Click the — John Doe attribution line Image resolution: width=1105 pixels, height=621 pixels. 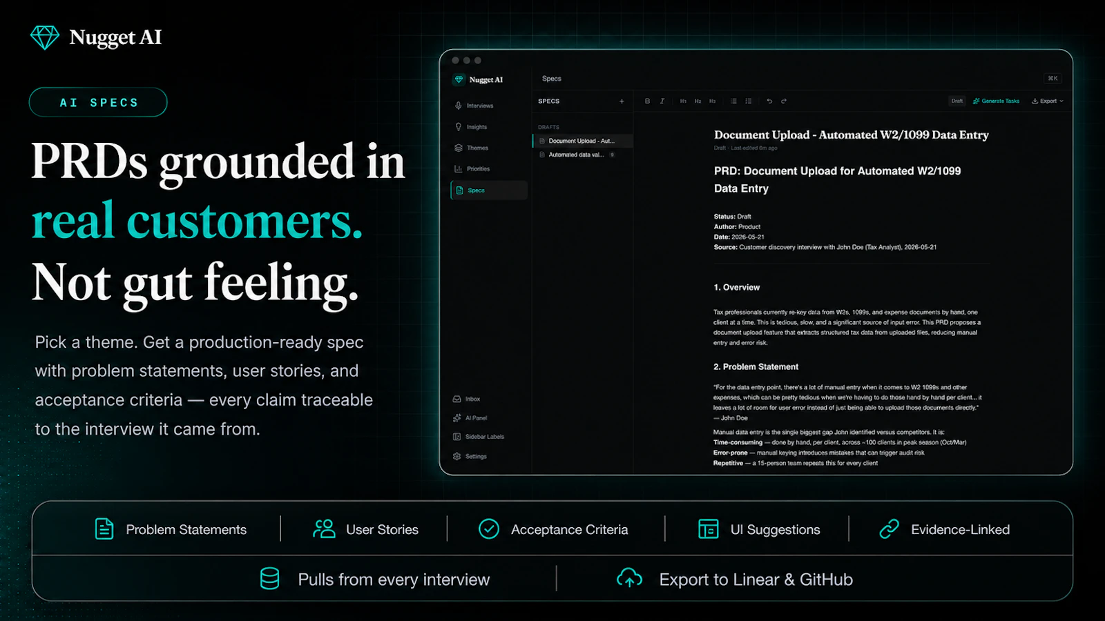(x=731, y=418)
